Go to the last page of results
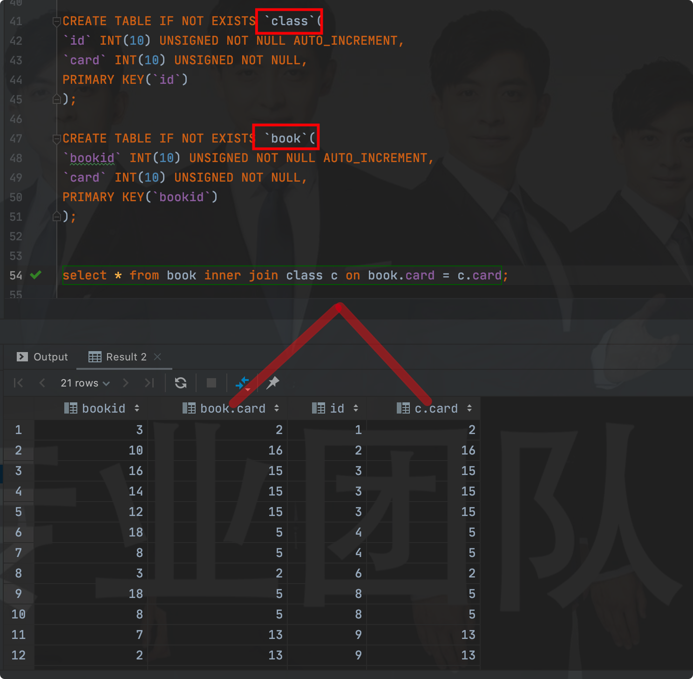Screen dimensions: 693x679 click(x=149, y=383)
